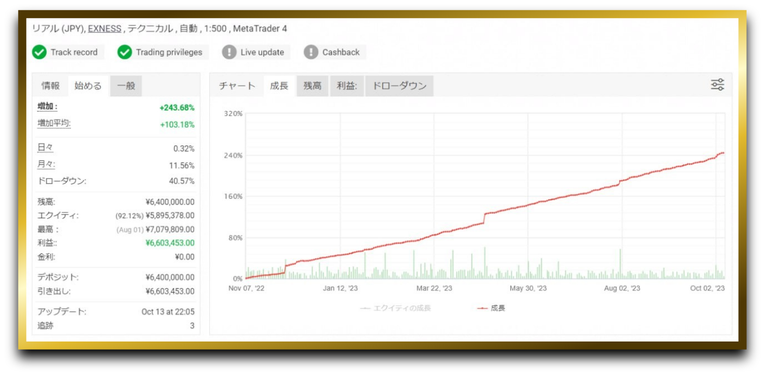Click the Live update gray exclamation icon
This screenshot has height=376, width=765.
[x=229, y=52]
